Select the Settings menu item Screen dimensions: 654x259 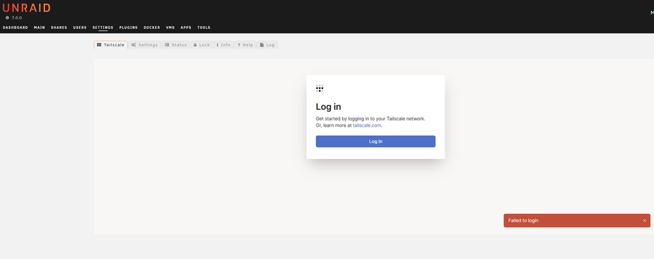pos(103,27)
